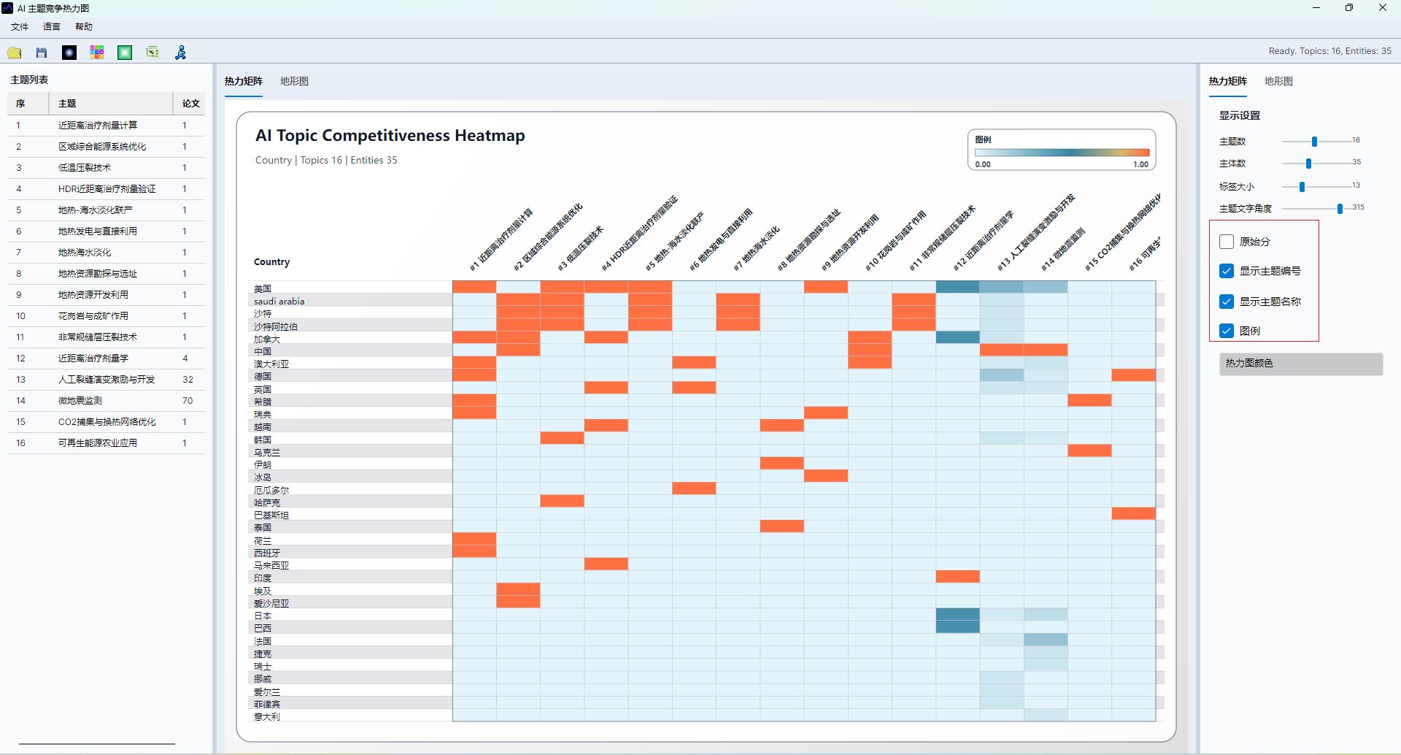
Task: Click the colorful grid matrix toolbar icon
Action: pos(97,53)
